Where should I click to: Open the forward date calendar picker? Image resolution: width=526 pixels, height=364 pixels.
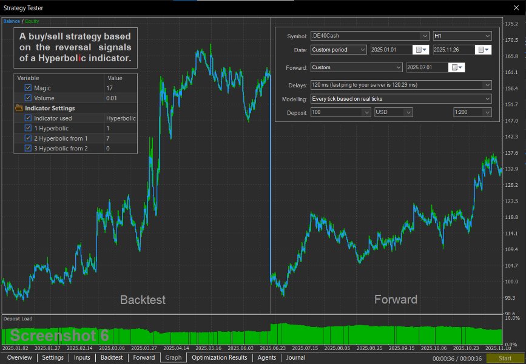(457, 67)
